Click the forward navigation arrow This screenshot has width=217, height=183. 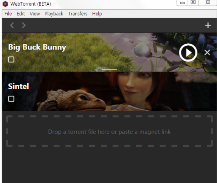[24, 25]
